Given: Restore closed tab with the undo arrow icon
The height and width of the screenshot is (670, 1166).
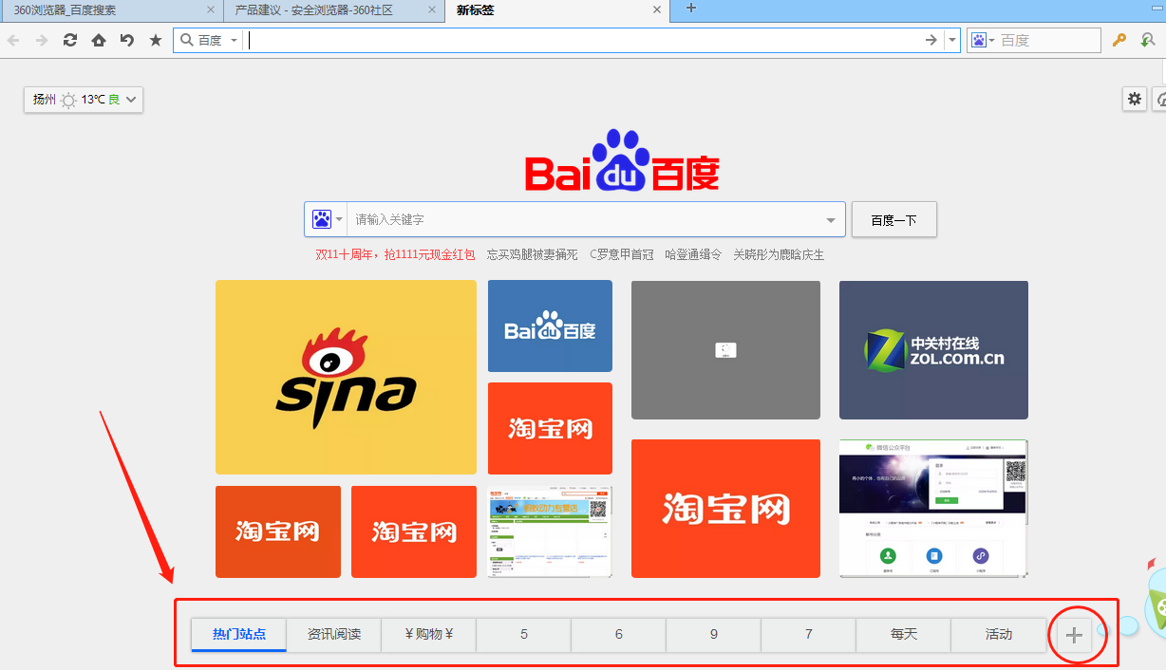Looking at the screenshot, I should (x=127, y=40).
